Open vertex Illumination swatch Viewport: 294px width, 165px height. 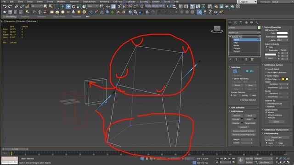[x=282, y=37]
